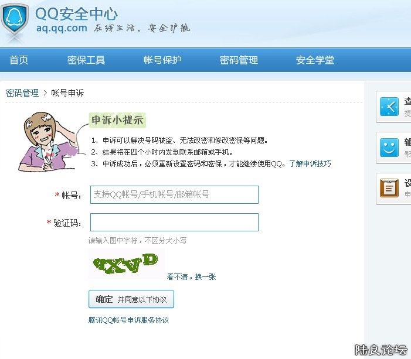Focus the 帐号 input field
411x359 pixels.
click(174, 194)
